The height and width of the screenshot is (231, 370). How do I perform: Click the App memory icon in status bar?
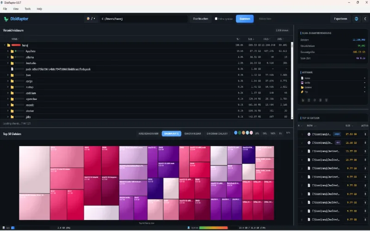pyautogui.click(x=4, y=228)
